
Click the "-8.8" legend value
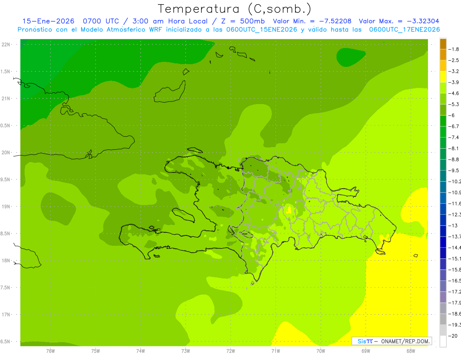(x=454, y=159)
